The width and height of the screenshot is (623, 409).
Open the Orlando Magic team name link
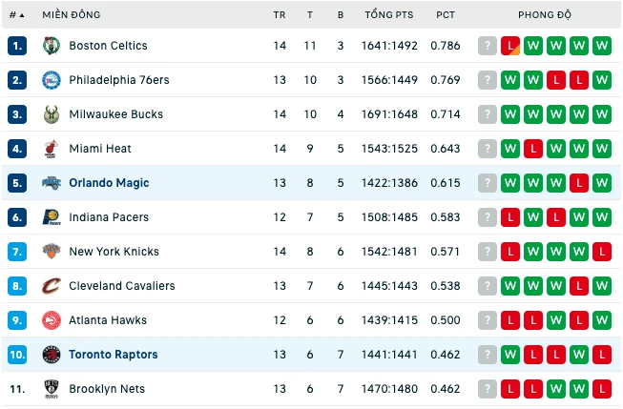109,183
